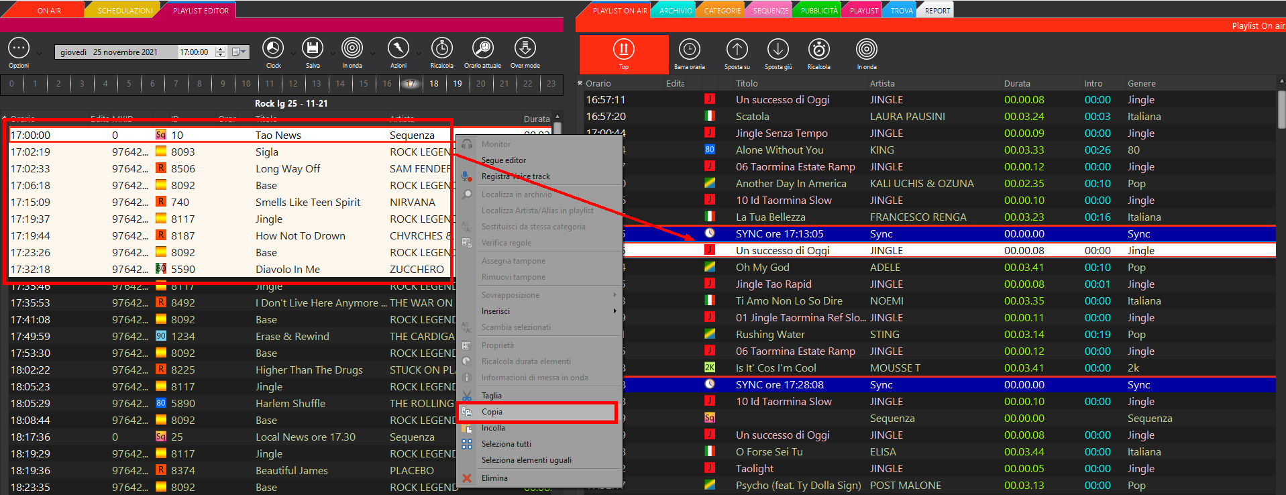Toggle the Top mode button
The height and width of the screenshot is (495, 1286).
pos(624,54)
